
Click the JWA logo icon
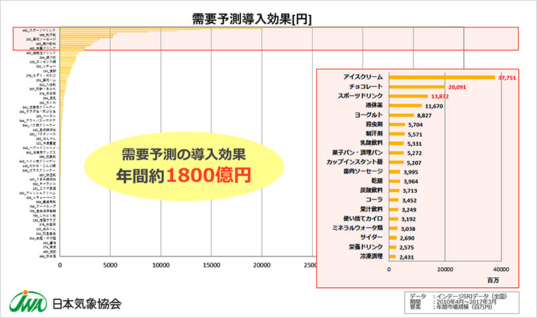tap(26, 303)
